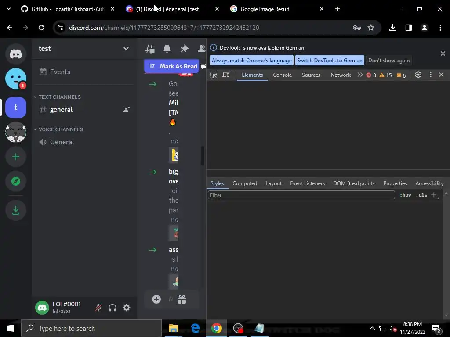Screen dimensions: 450x337
Task: Download apps green arrow icon
Action: tap(16, 210)
